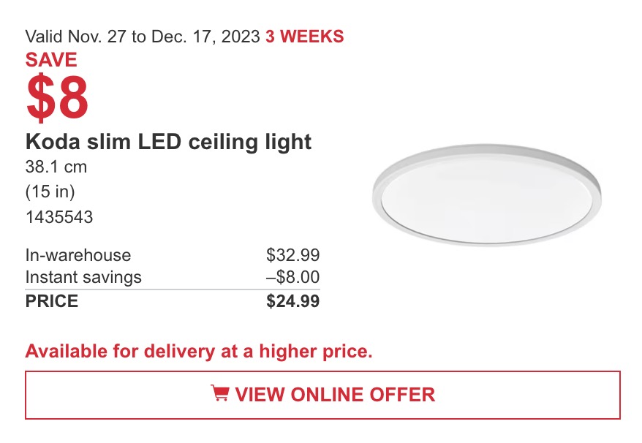Image resolution: width=642 pixels, height=443 pixels.
Task: Click the In-warehouse label
Action: pos(78,255)
